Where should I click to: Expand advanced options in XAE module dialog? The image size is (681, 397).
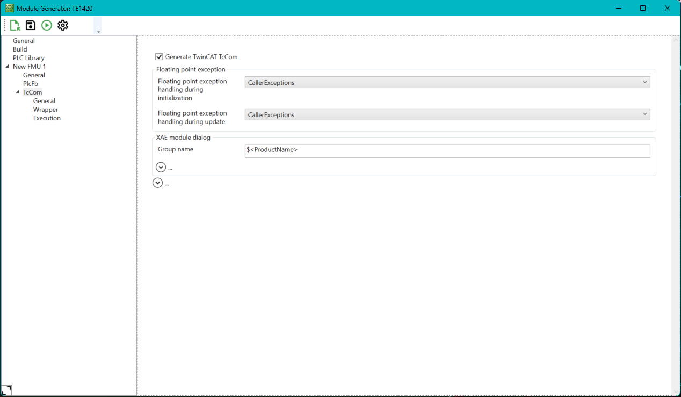click(x=161, y=167)
